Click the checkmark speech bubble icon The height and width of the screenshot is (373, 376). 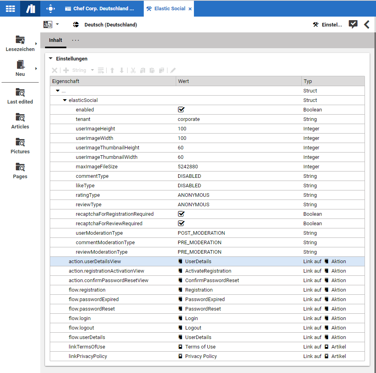pyautogui.click(x=353, y=24)
